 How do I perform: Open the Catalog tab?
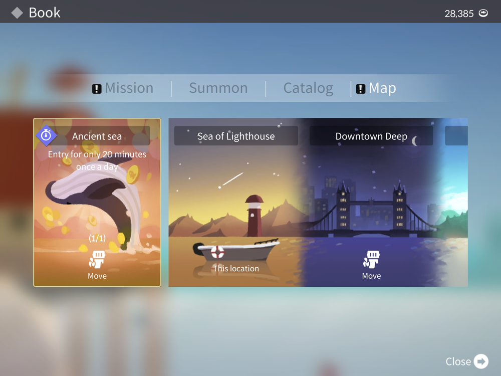[308, 88]
